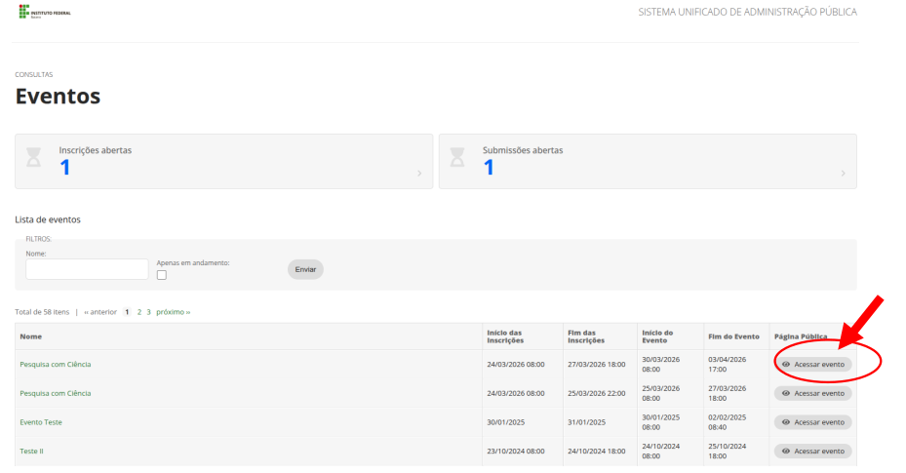Go to próximo » page link
This screenshot has height=473, width=906.
pos(174,312)
